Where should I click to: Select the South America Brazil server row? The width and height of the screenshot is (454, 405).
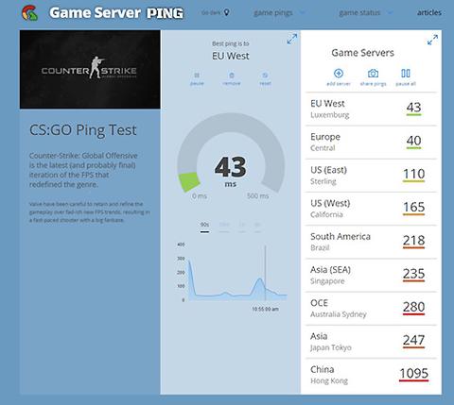point(371,242)
